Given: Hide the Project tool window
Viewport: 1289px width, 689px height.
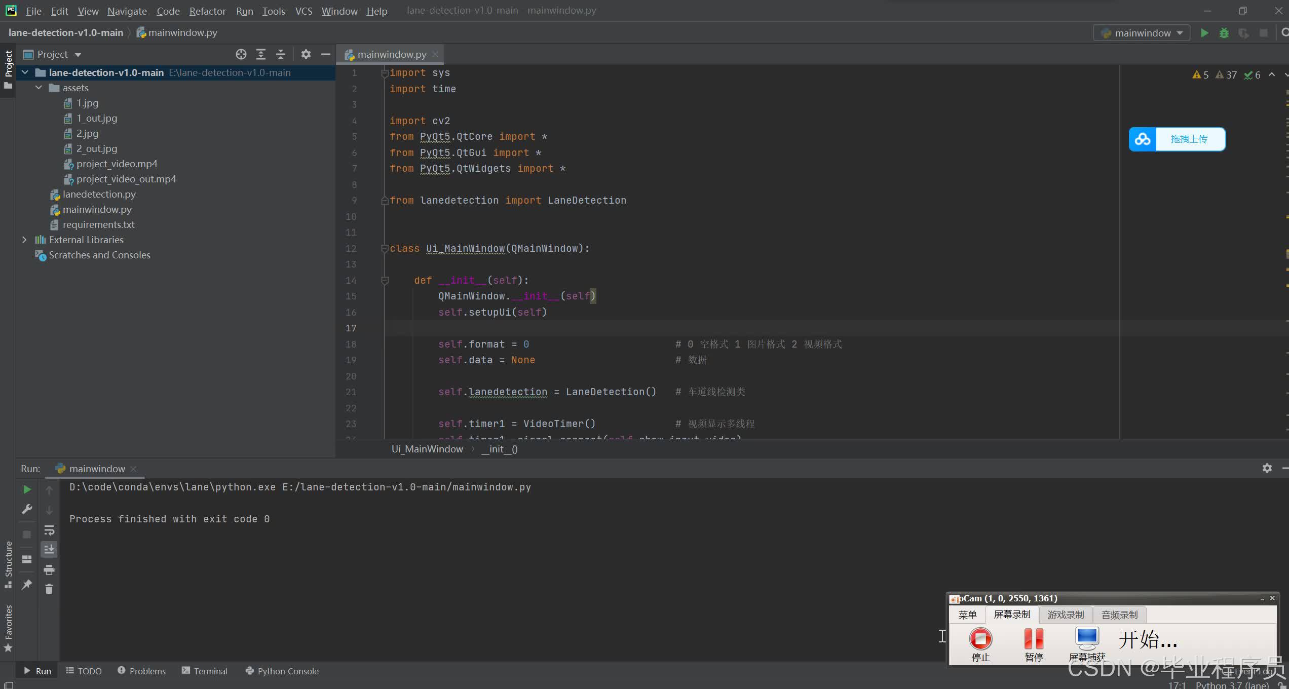Looking at the screenshot, I should [326, 54].
